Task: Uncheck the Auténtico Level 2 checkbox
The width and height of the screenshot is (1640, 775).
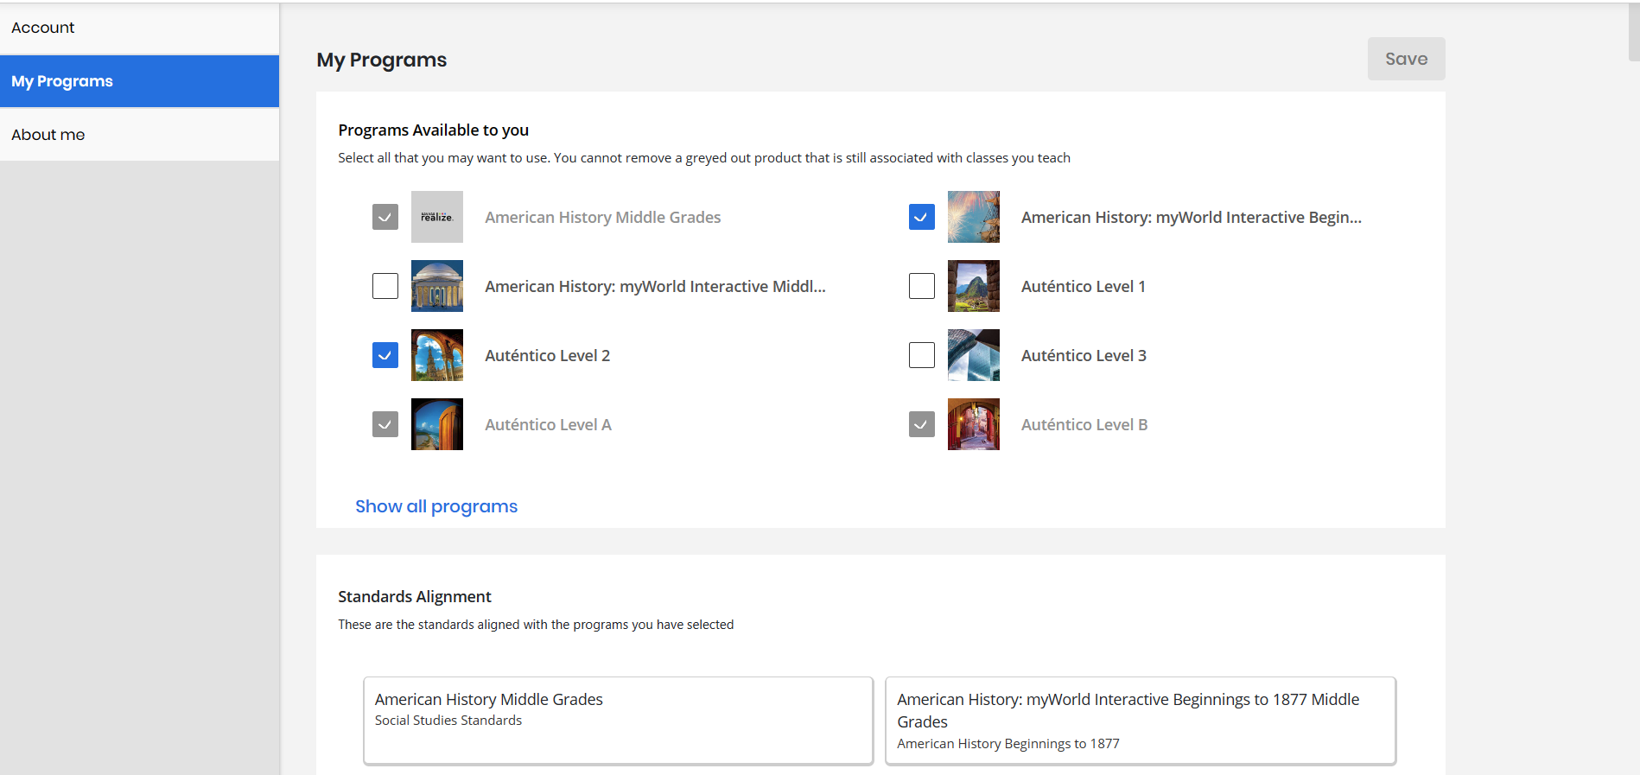Action: 385,355
